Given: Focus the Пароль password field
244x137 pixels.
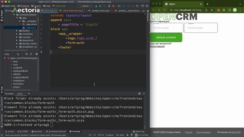Looking at the screenshot, I should click(201, 28).
